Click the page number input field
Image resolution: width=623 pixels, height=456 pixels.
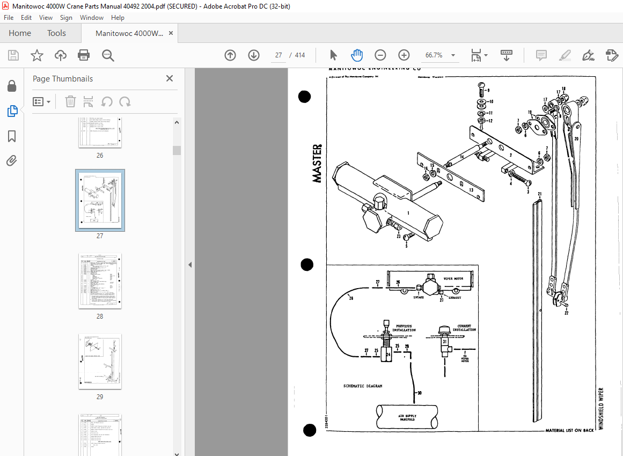[278, 55]
